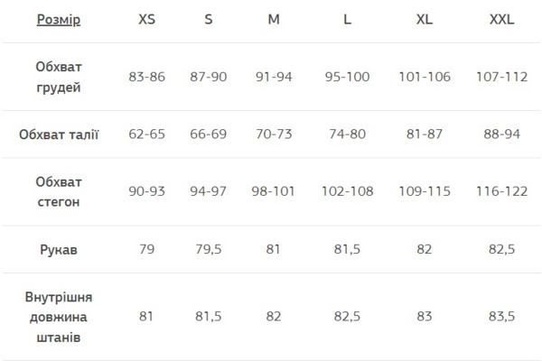Select the S size column header
Image resolution: width=542 pixels, height=361 pixels.
pyautogui.click(x=209, y=20)
